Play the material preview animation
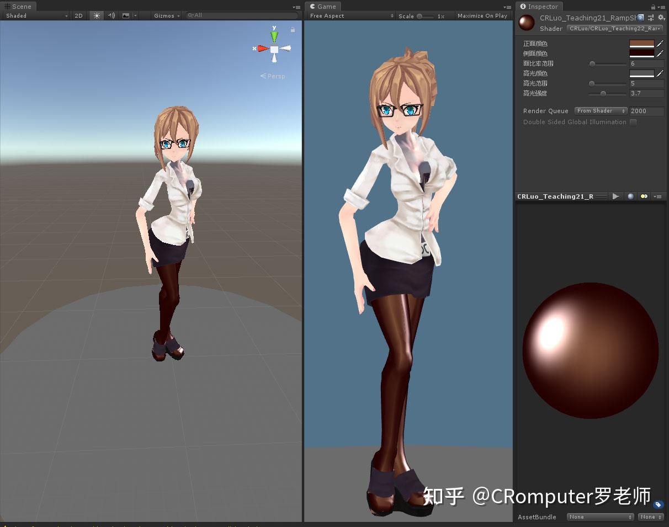 click(616, 196)
